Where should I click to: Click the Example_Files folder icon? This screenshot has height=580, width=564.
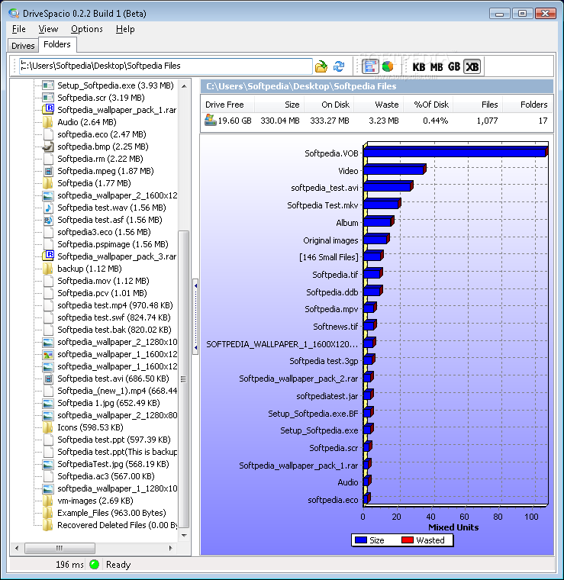(x=48, y=513)
